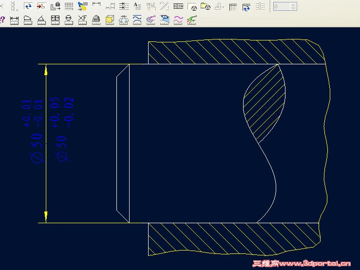
Task: Insert a table using grid icon
Action: coord(233,7)
